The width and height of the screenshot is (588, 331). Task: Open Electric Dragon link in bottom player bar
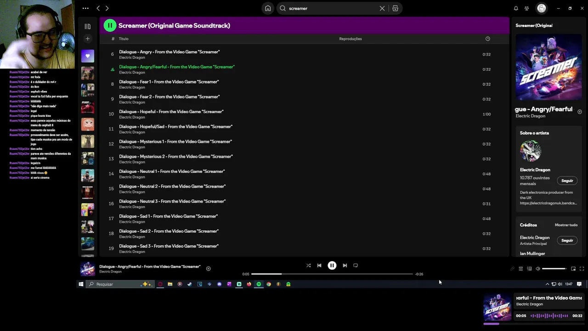[110, 272]
